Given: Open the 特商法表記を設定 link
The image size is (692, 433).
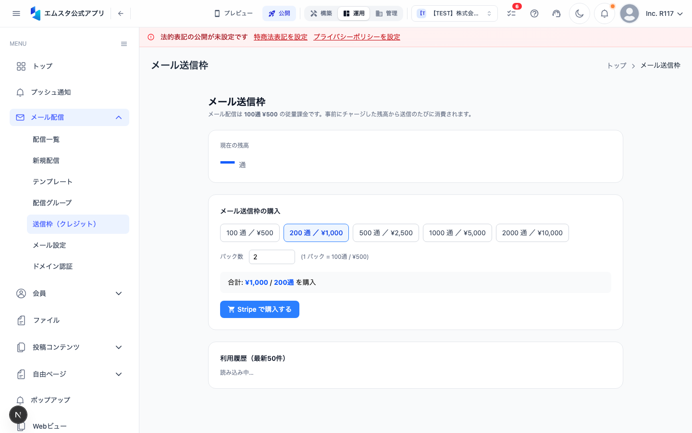Looking at the screenshot, I should point(281,37).
